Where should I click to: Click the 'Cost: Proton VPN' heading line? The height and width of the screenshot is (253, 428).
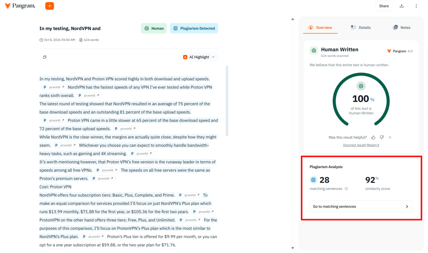(x=55, y=187)
